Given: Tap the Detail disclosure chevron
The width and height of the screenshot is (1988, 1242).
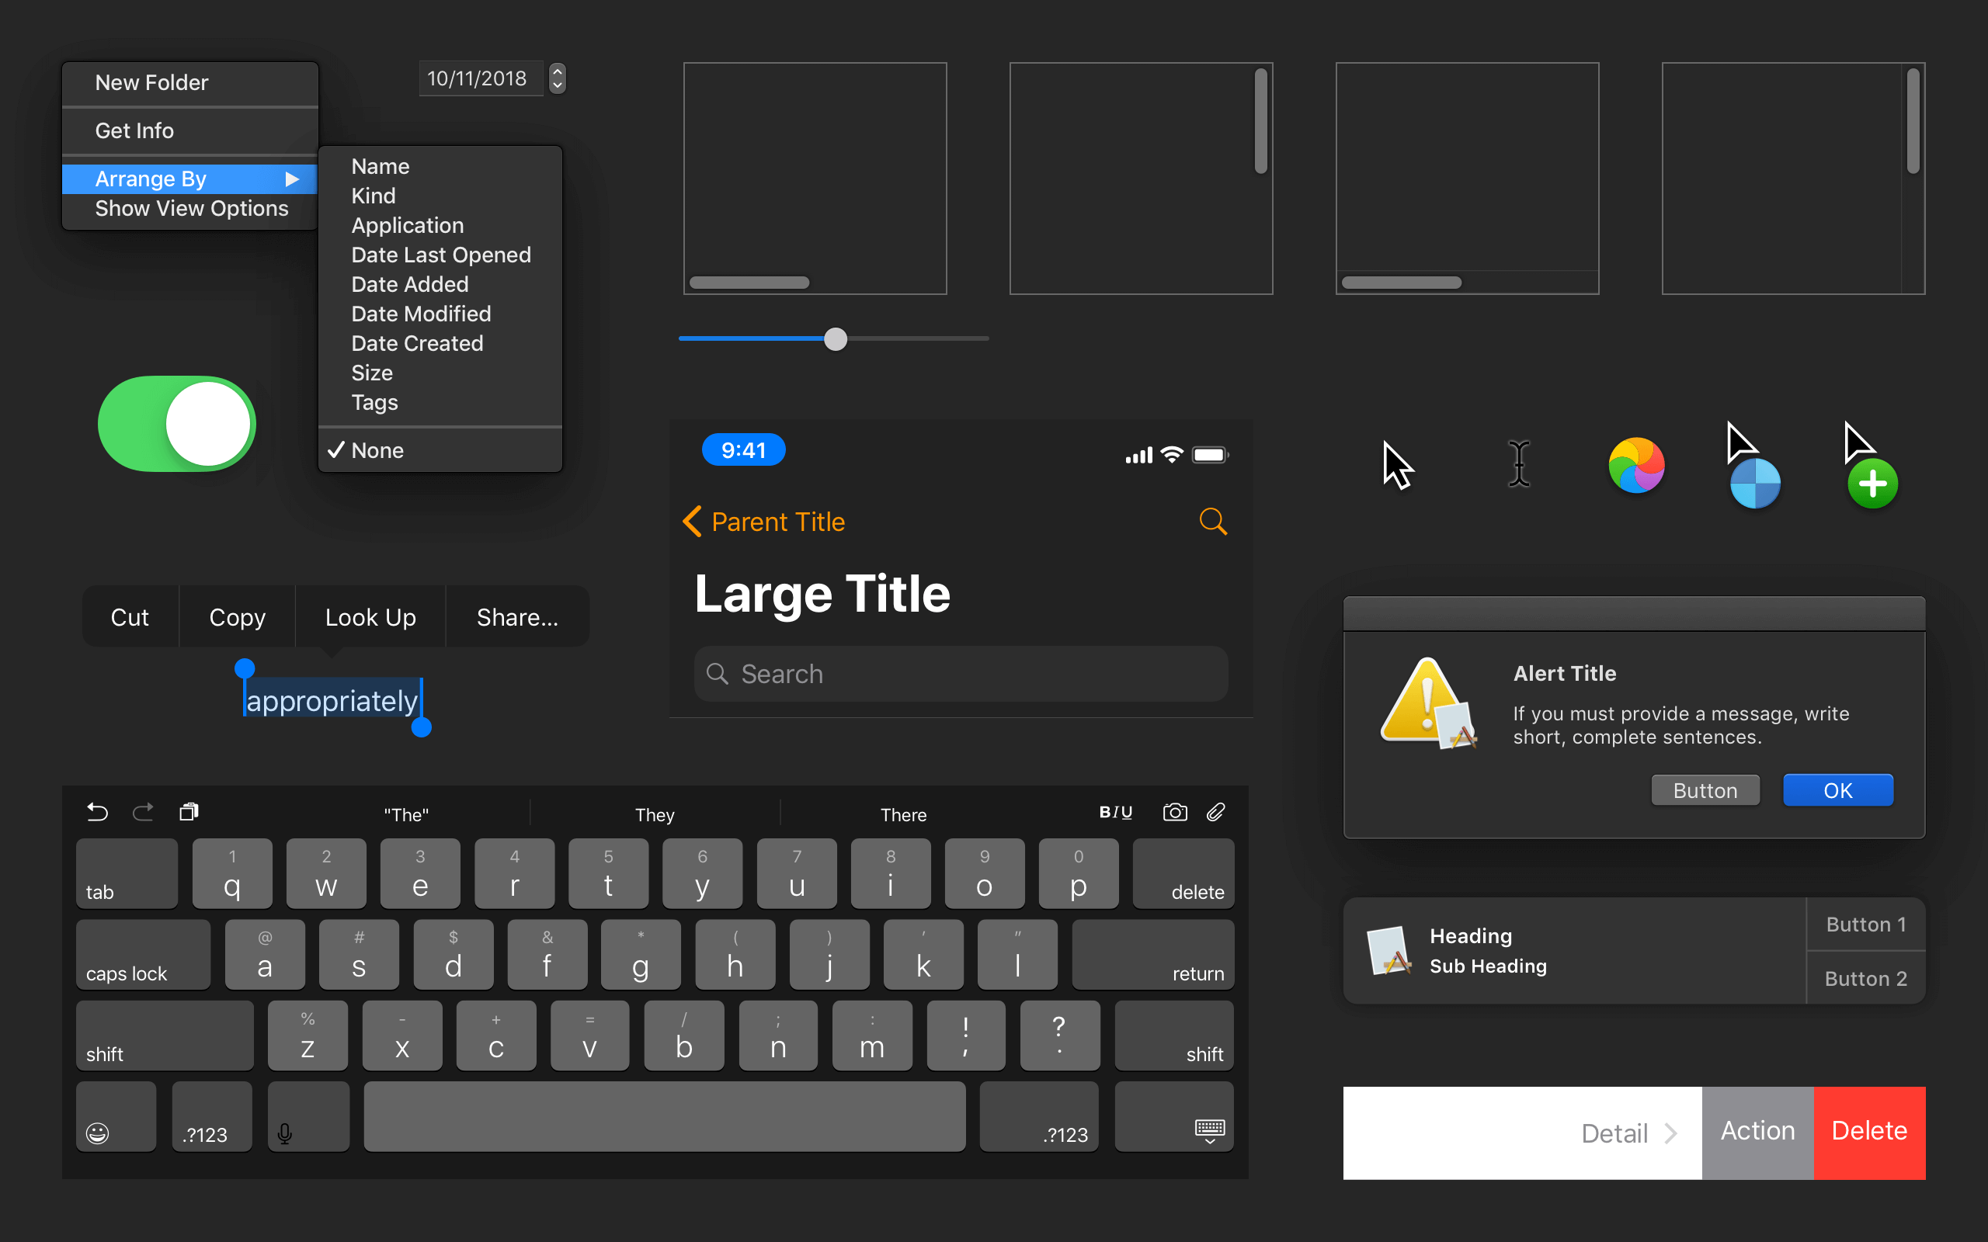Looking at the screenshot, I should coord(1671,1133).
